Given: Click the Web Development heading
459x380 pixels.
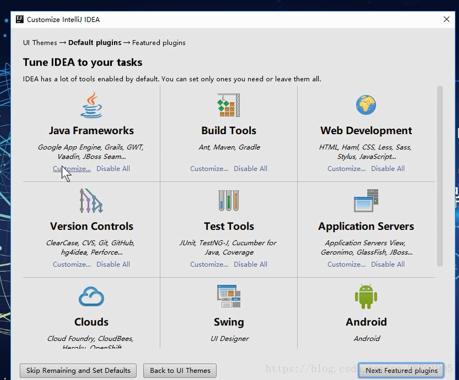Looking at the screenshot, I should click(x=366, y=131).
